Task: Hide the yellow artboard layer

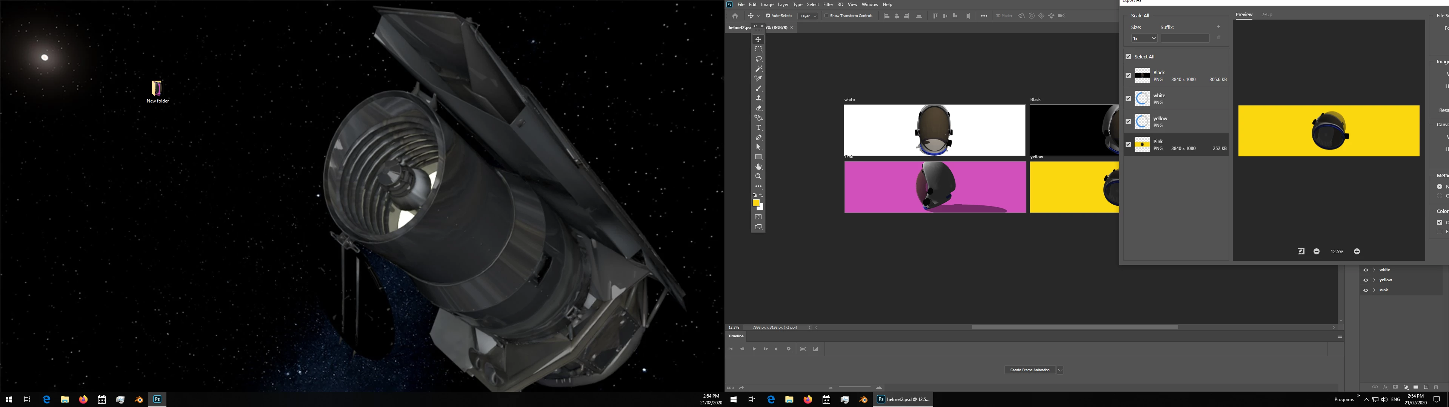Action: coord(1365,280)
